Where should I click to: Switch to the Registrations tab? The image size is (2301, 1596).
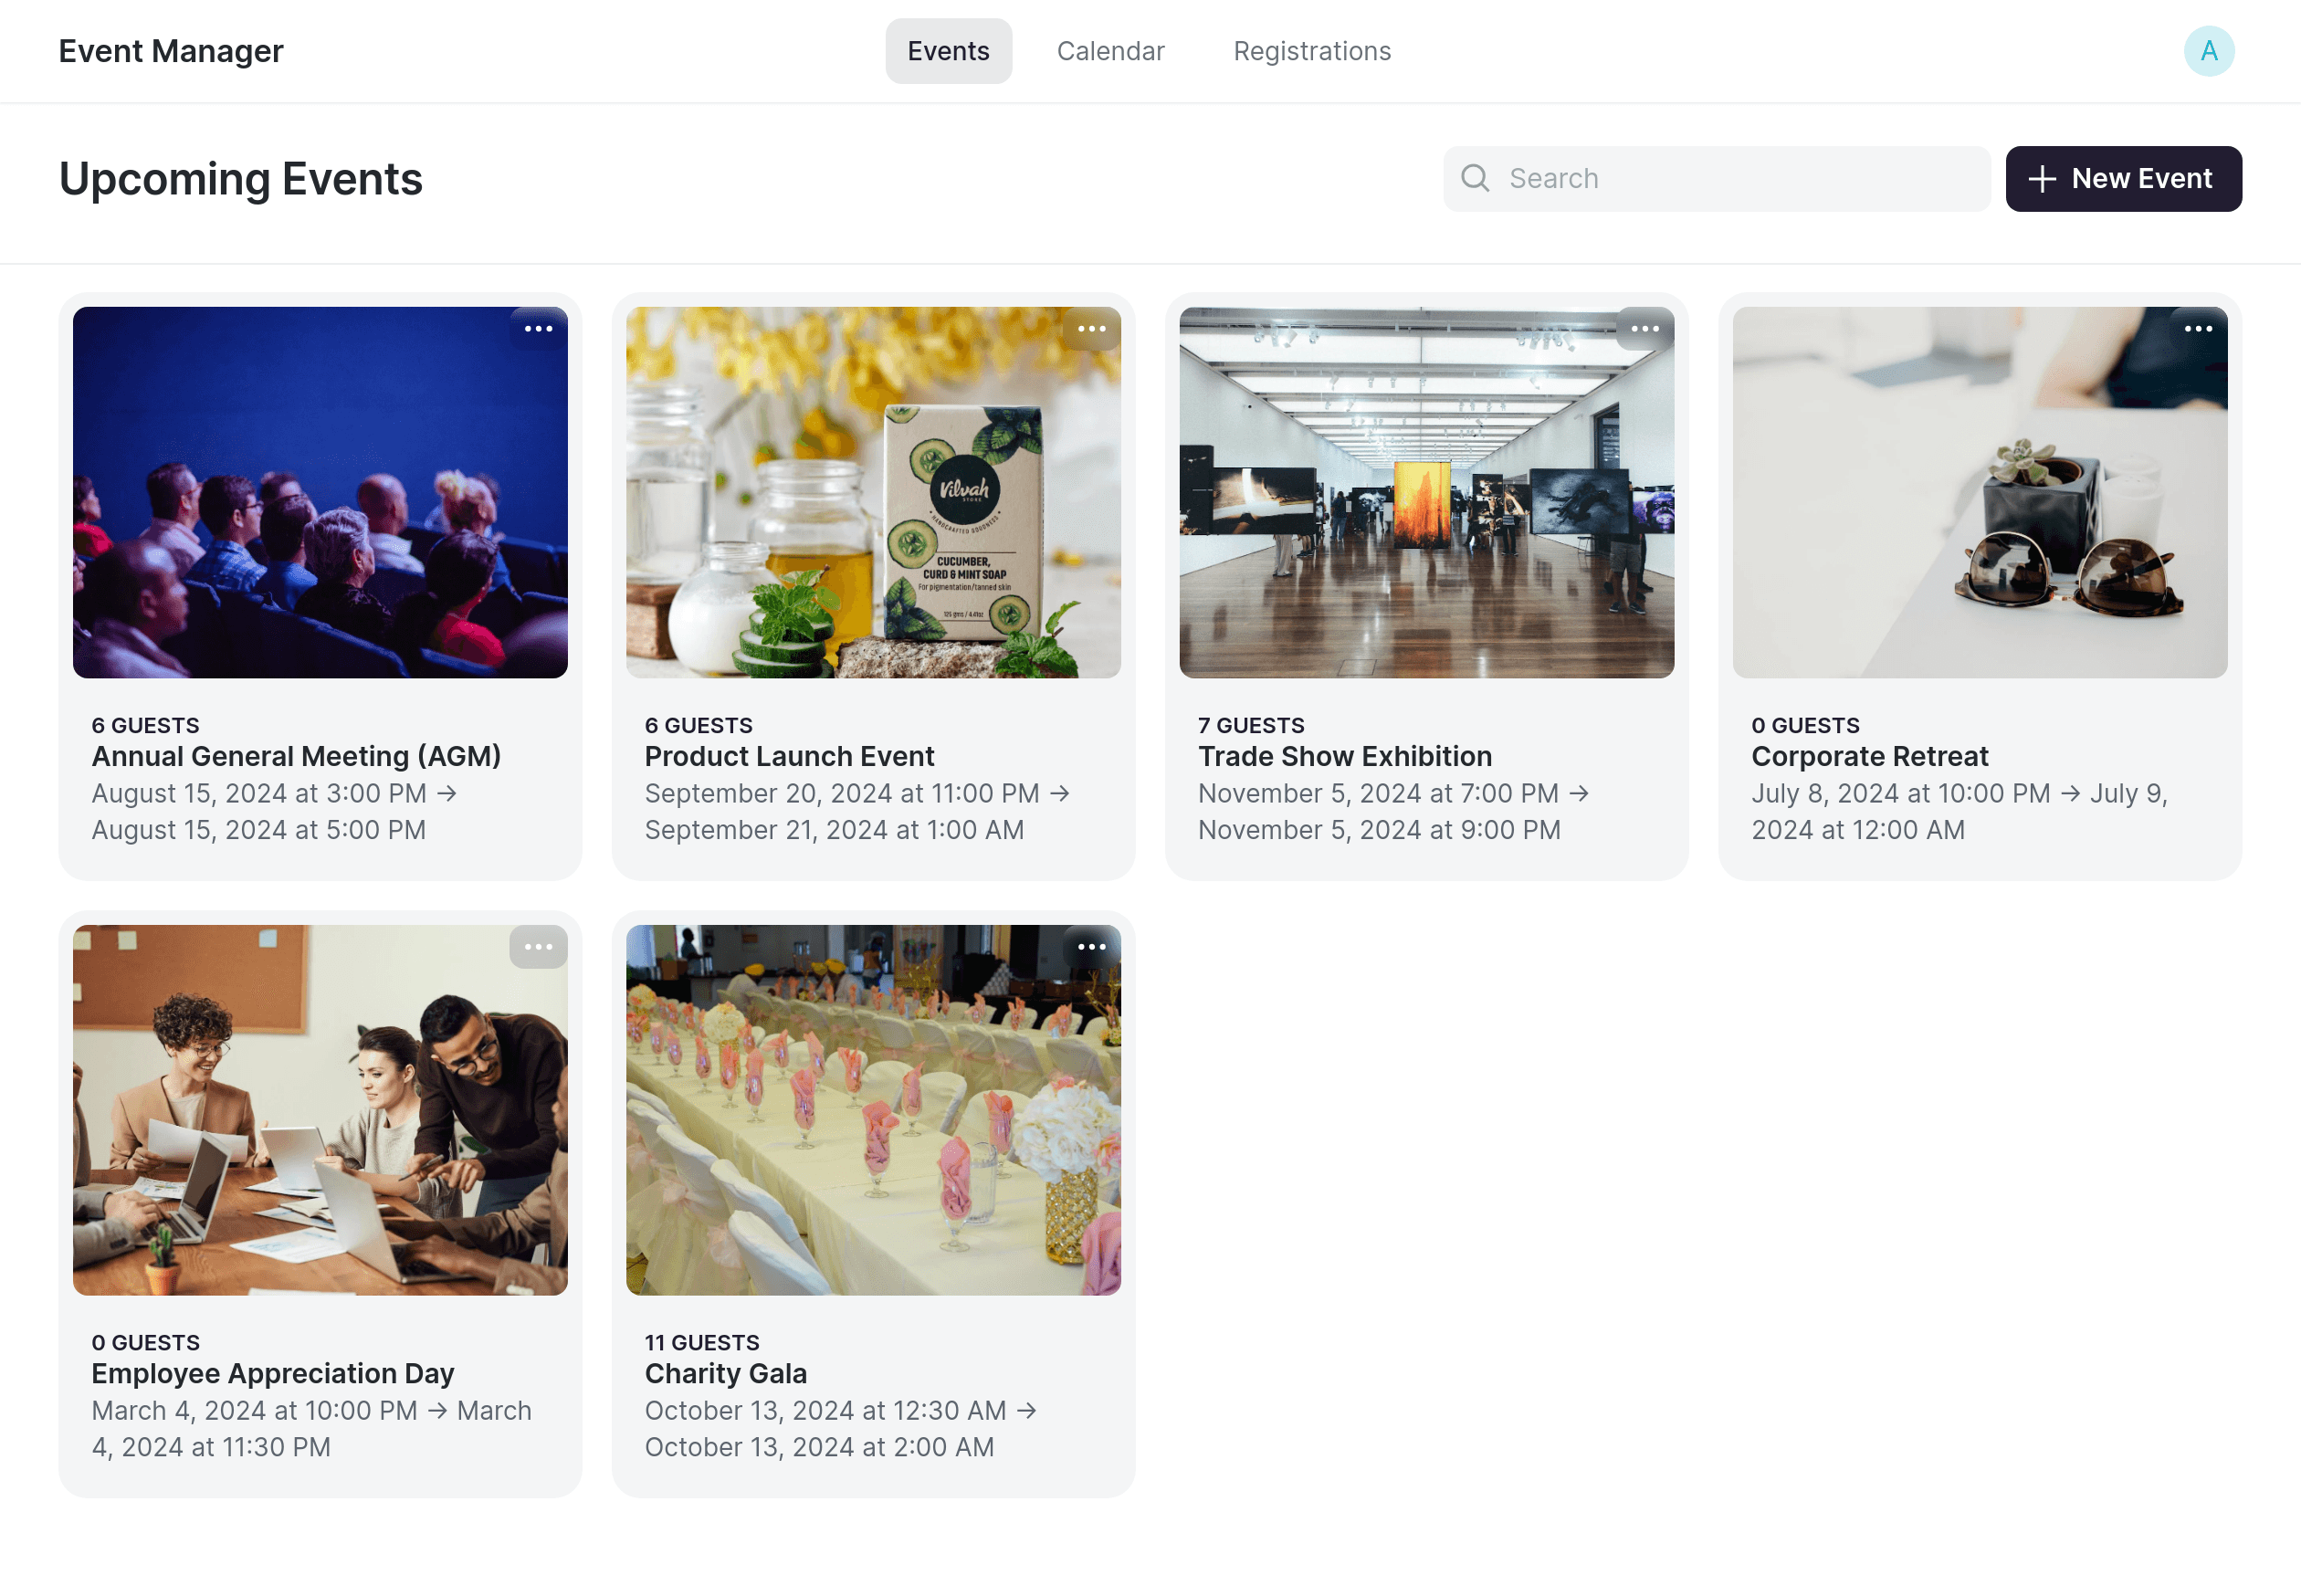coord(1311,51)
